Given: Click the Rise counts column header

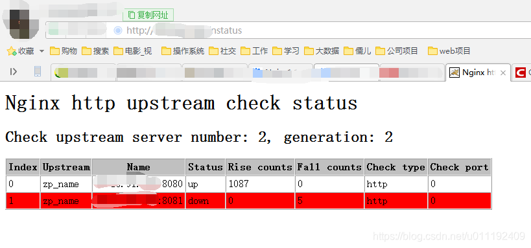Looking at the screenshot, I should (x=260, y=167).
